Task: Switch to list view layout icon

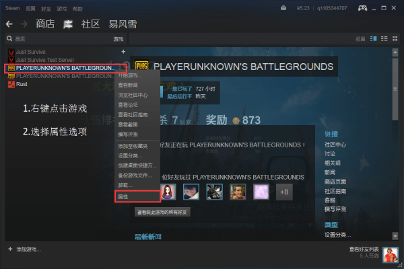Action: [x=384, y=38]
